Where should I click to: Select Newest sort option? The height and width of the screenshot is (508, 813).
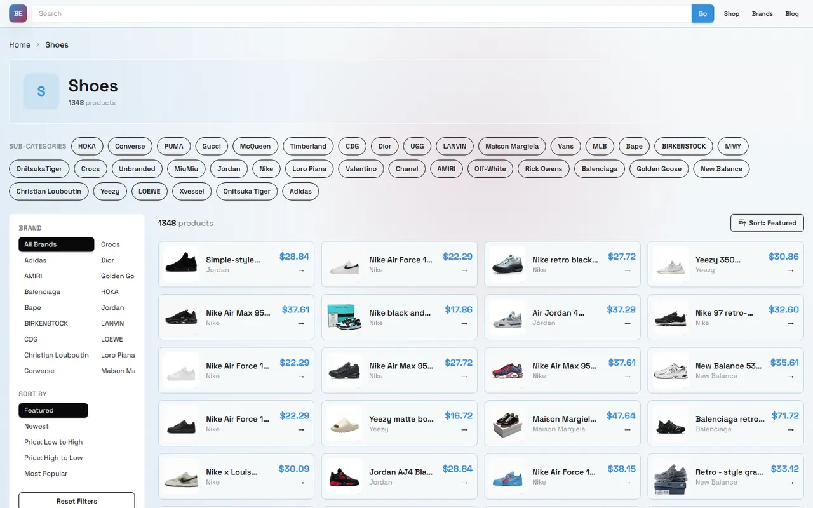coord(53,426)
